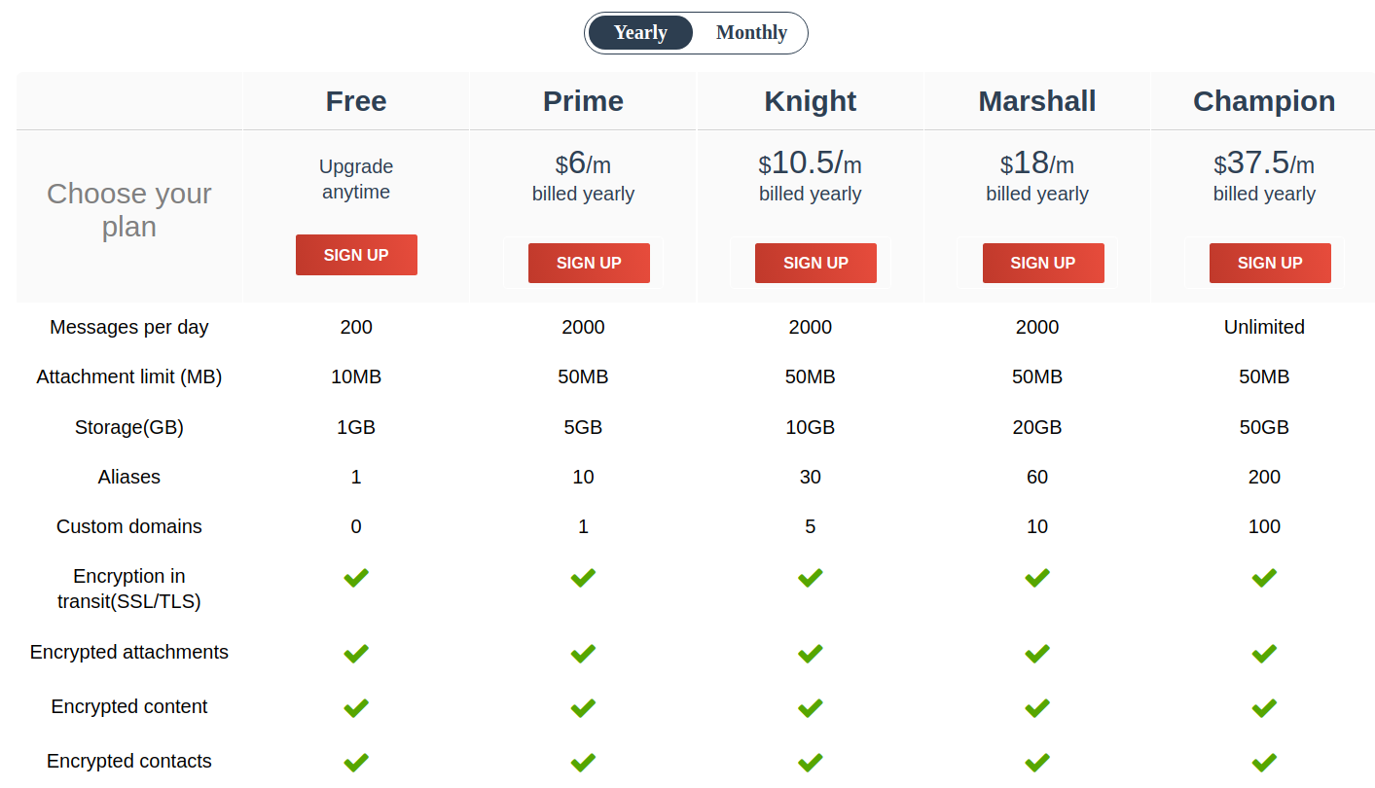Click Champion plan SSL/TLS encryption checkmark
The width and height of the screenshot is (1375, 788).
(1264, 578)
